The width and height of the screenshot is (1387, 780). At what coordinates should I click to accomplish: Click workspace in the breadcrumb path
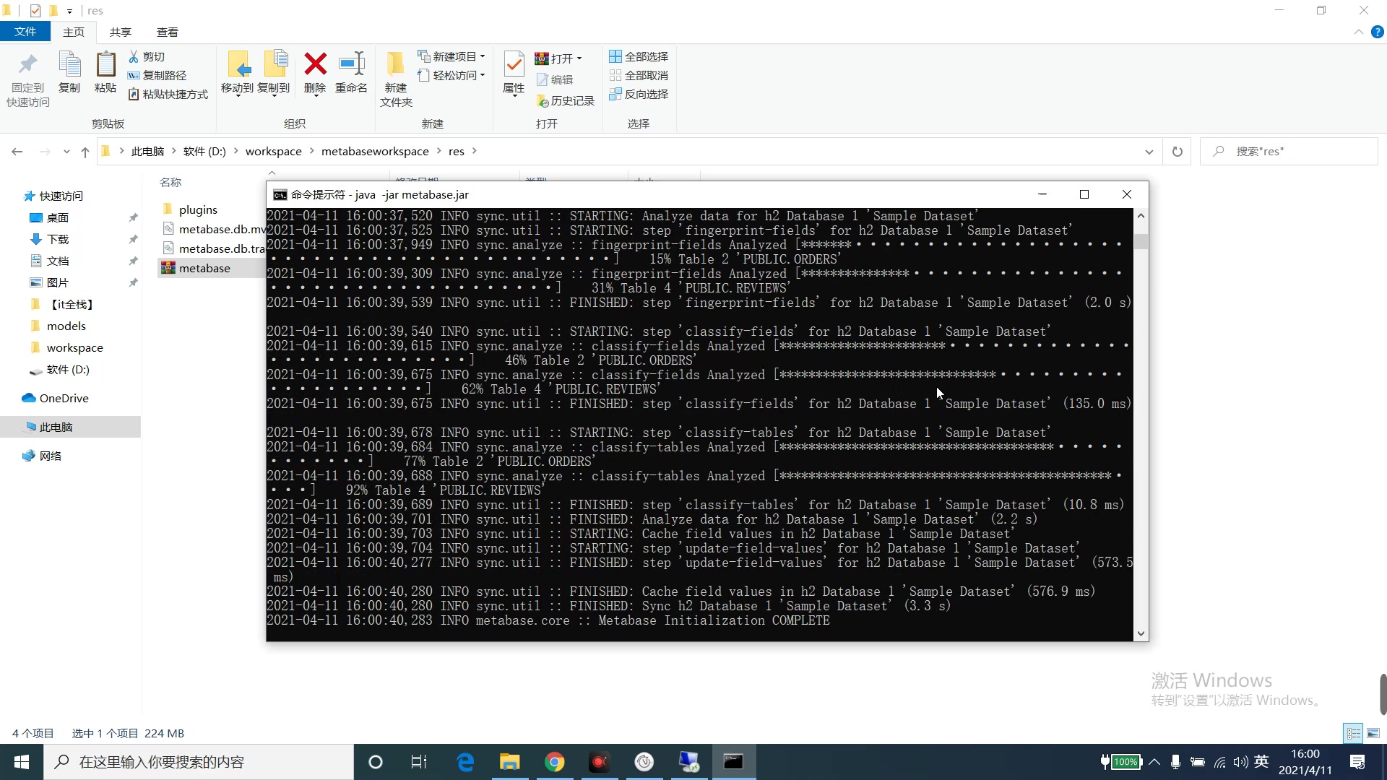pyautogui.click(x=273, y=151)
